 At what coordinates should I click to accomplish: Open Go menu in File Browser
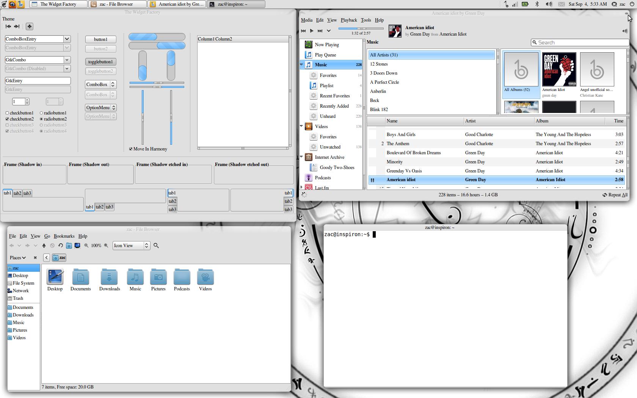click(x=47, y=236)
